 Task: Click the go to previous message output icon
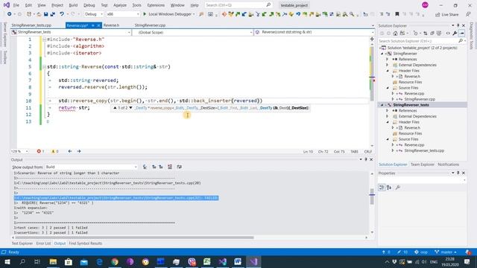point(154,167)
